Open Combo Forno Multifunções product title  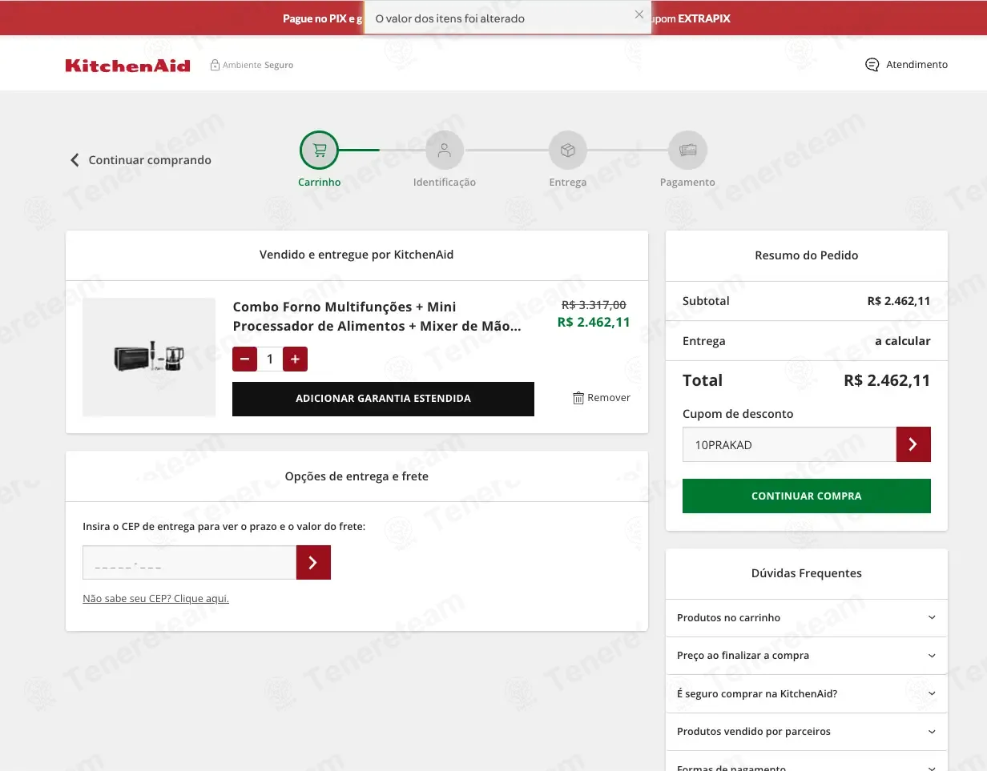377,316
